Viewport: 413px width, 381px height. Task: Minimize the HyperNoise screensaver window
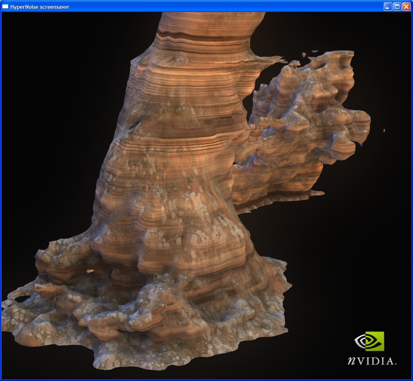point(388,6)
